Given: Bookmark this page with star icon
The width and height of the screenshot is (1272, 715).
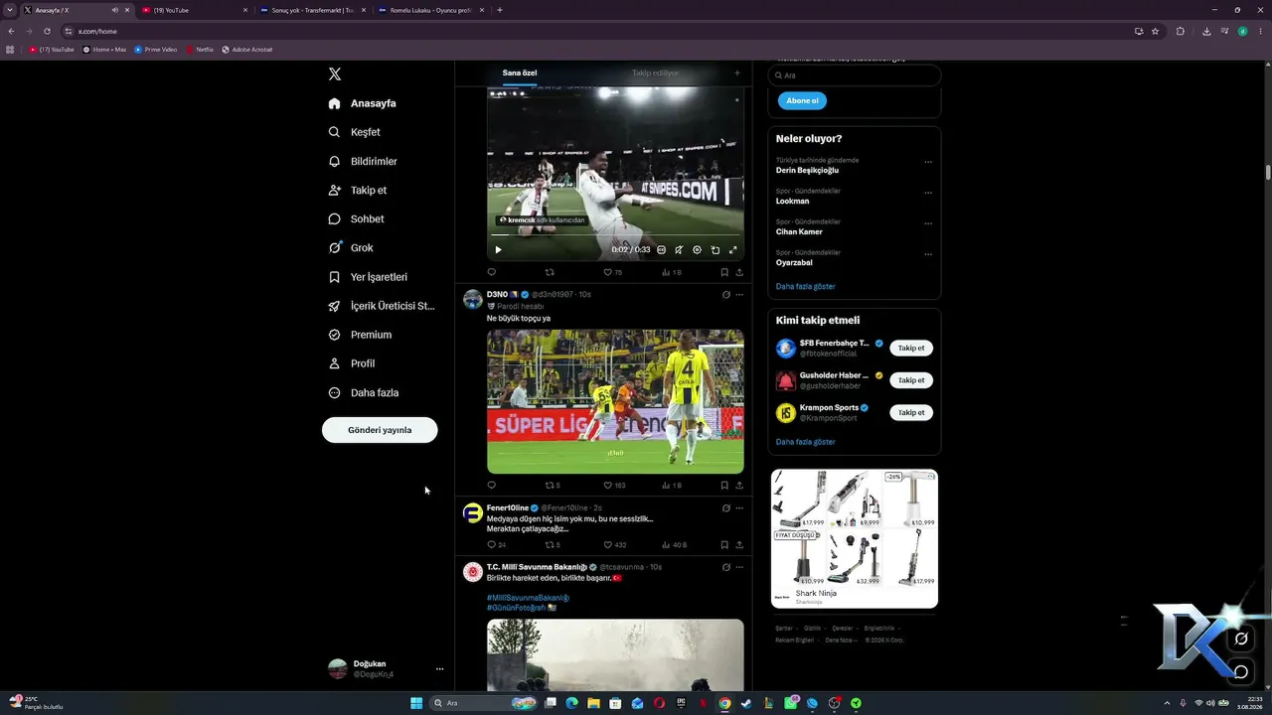Looking at the screenshot, I should (x=1155, y=31).
